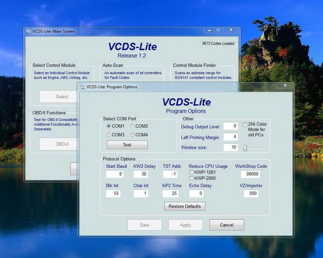Image resolution: width=323 pixels, height=258 pixels.
Task: Click the KP2 Time input field
Action: coord(170,193)
